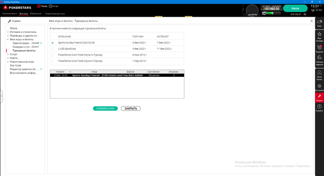Select the red Сервис wrench sidebar icon
Viewport: 324px width, 176px height.
(319, 97)
